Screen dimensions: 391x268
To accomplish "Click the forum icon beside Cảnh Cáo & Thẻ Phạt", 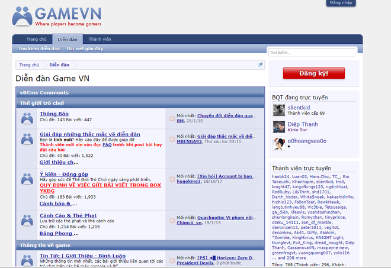I will (27, 220).
